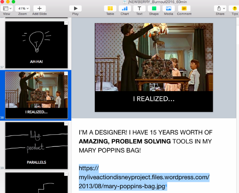This screenshot has height=193, width=239.
Task: Open the View options button
Action: [6, 8]
